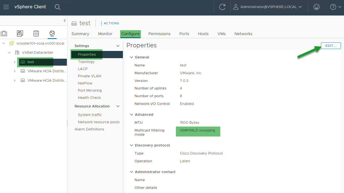Screen dimensions: 344x193
Task: Expand the first VMware HCIA Distrib node
Action: tap(15, 71)
